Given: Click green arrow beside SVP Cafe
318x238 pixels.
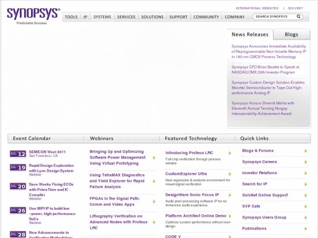Looking at the screenshot, I should pos(305,207).
